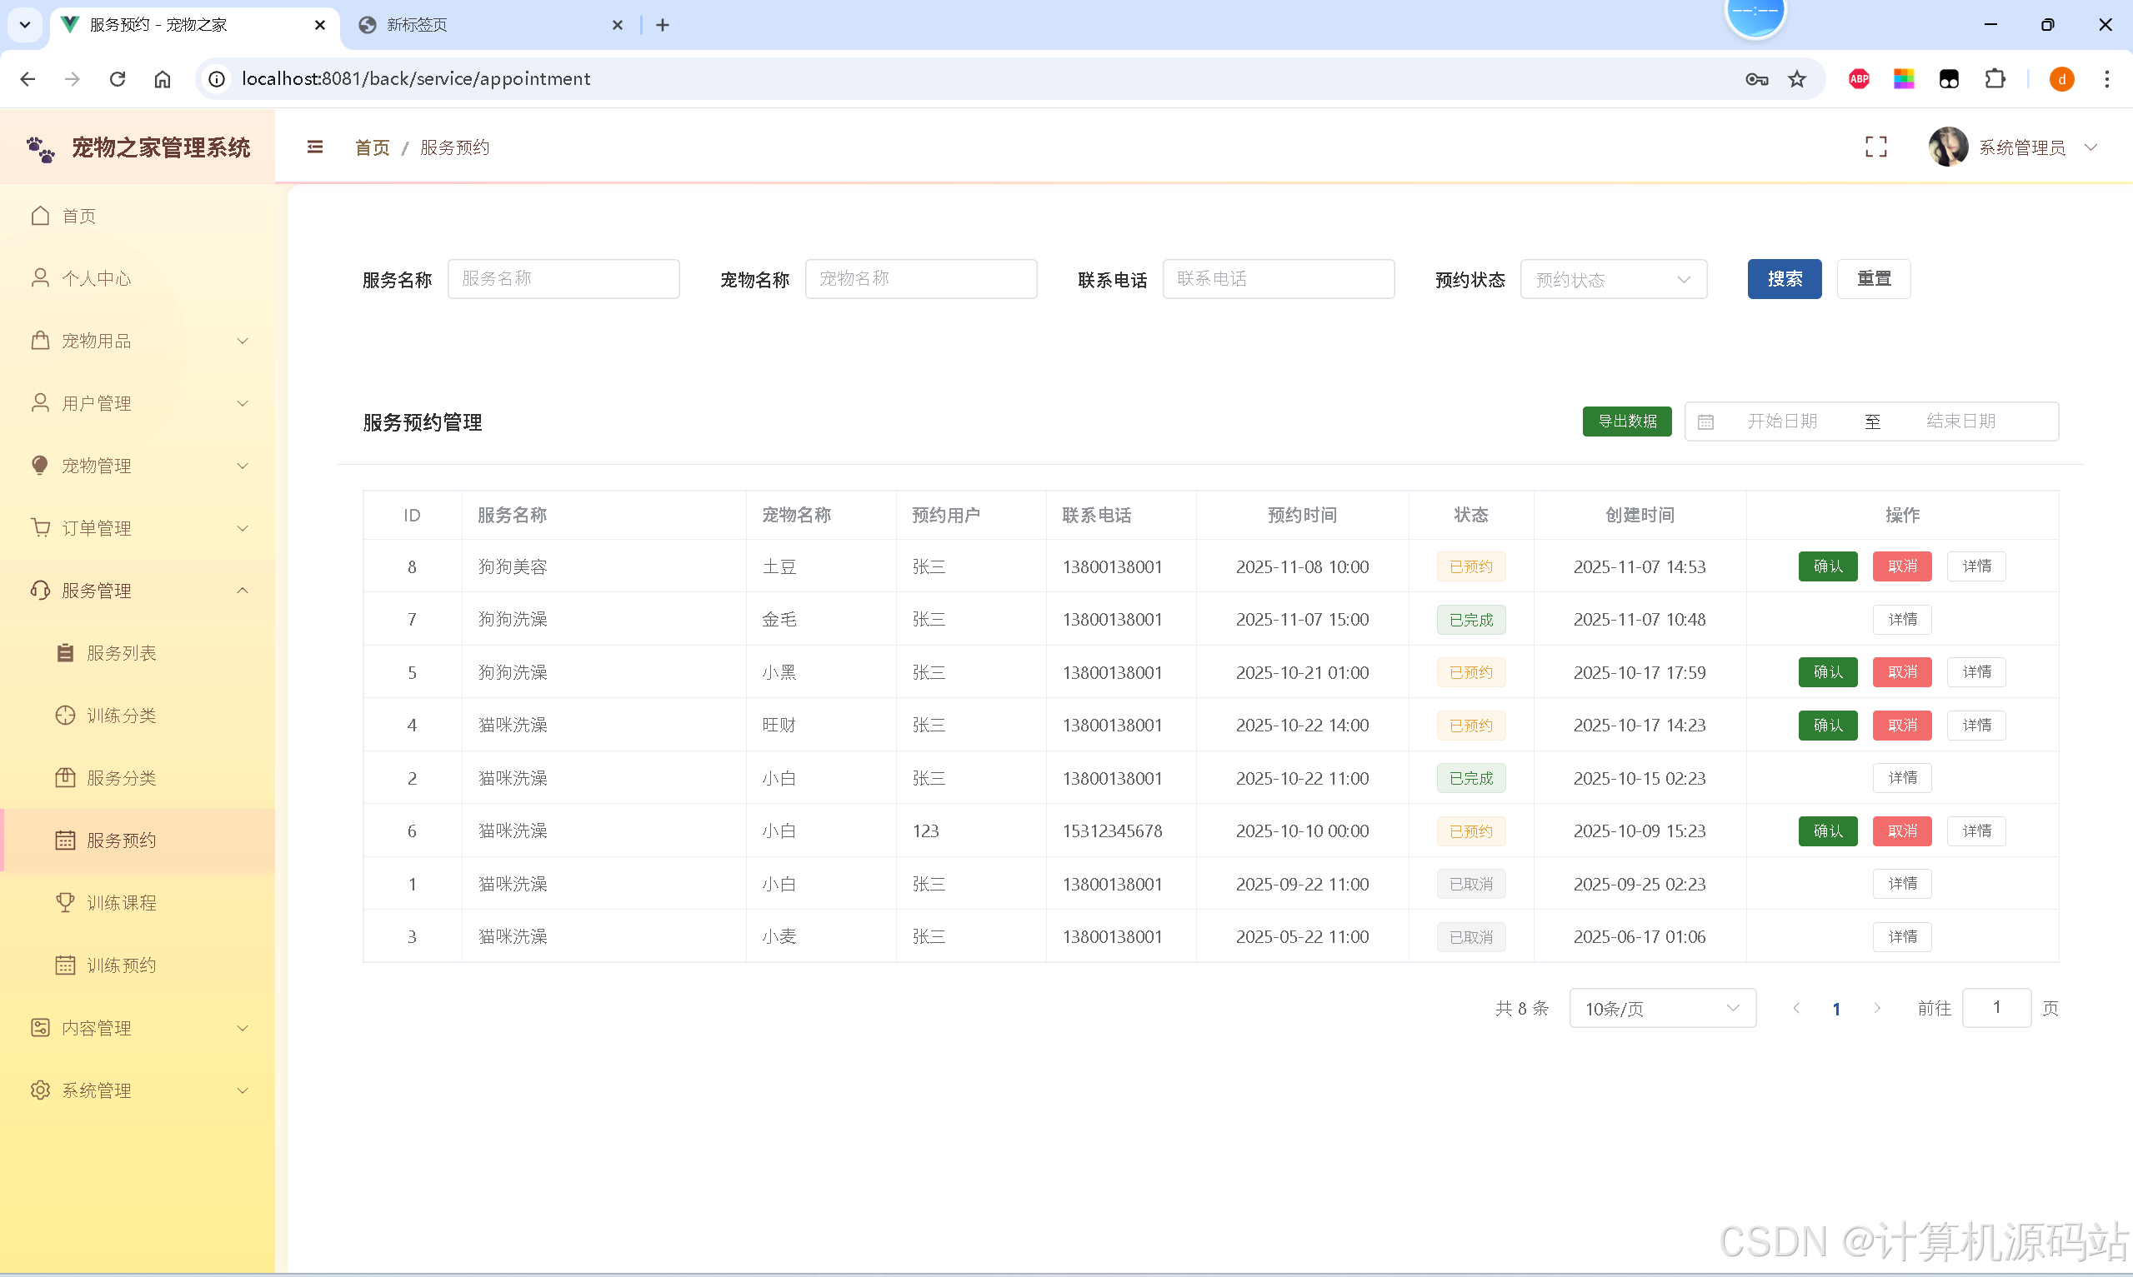Click the previous page arrow
This screenshot has height=1277, width=2133.
point(1796,1008)
